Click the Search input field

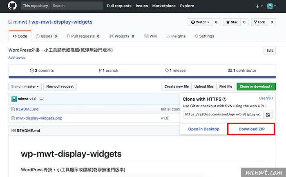click(77, 6)
